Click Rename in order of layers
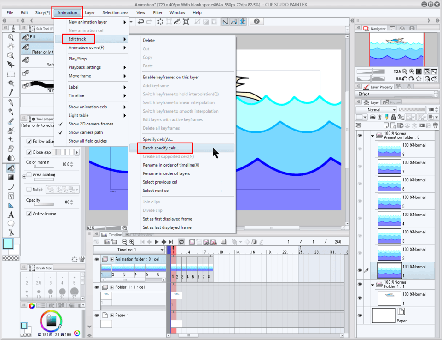The width and height of the screenshot is (442, 340). coord(166,173)
